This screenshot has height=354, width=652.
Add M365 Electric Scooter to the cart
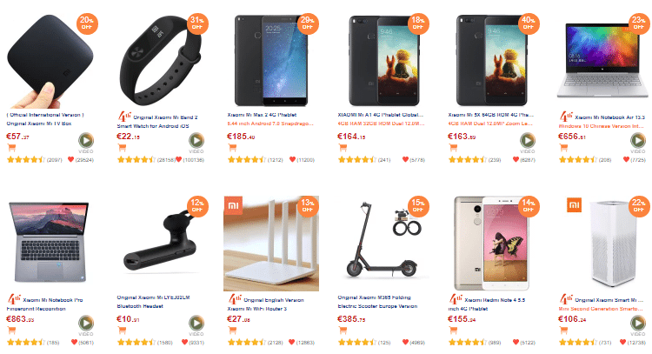(x=343, y=331)
